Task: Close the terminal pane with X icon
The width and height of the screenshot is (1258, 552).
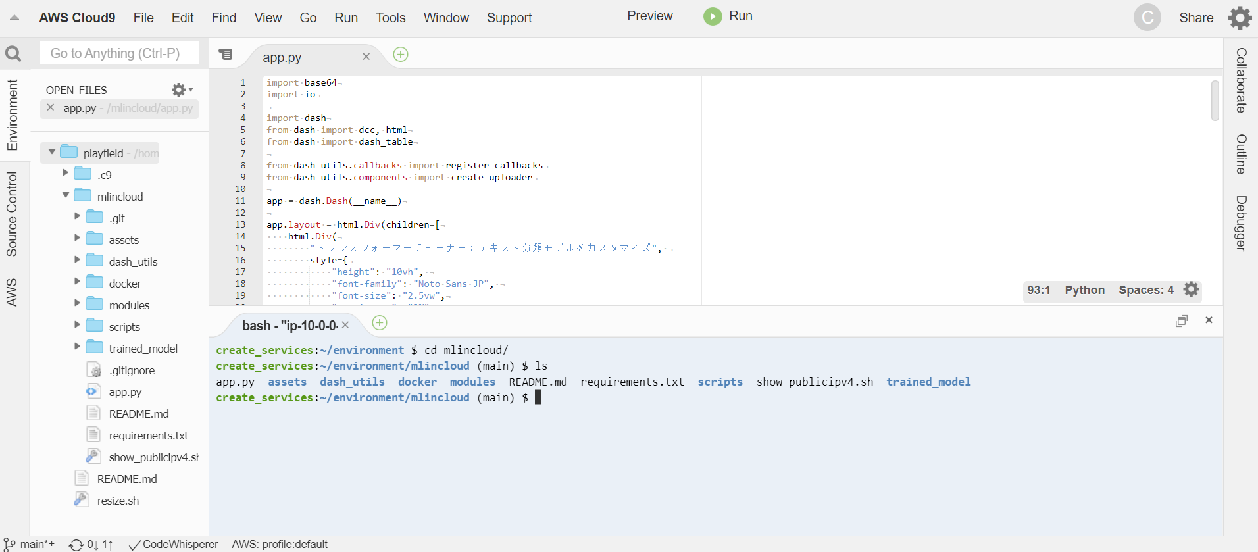Action: coord(1209,320)
